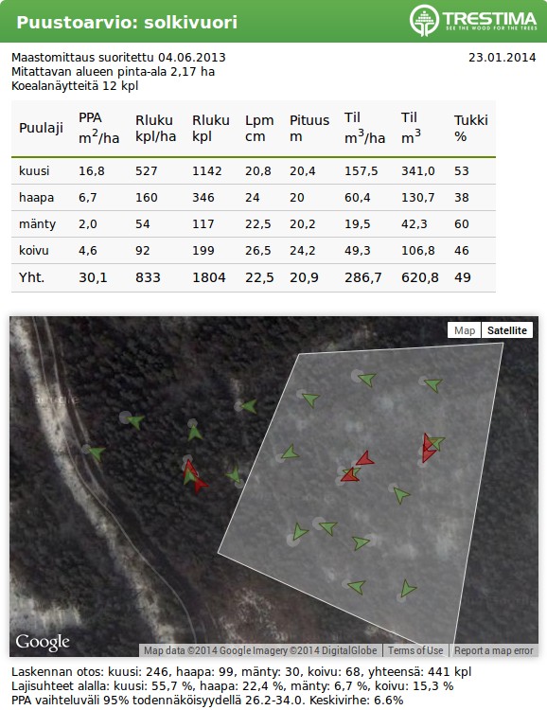Open the Terms of Use link
The height and width of the screenshot is (710, 547).
[415, 650]
